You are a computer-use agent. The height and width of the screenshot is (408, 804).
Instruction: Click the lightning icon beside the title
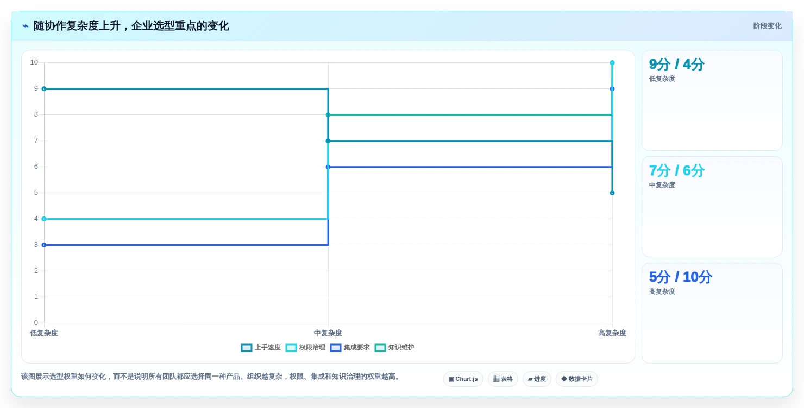(25, 26)
